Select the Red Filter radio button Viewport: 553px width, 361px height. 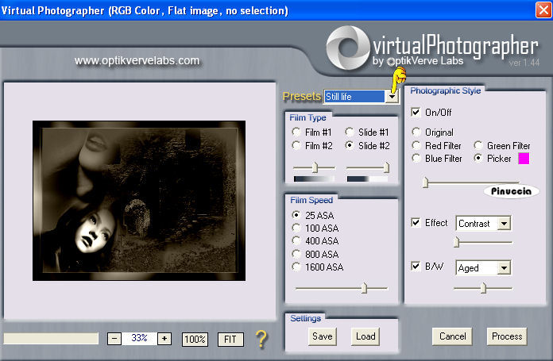click(416, 145)
